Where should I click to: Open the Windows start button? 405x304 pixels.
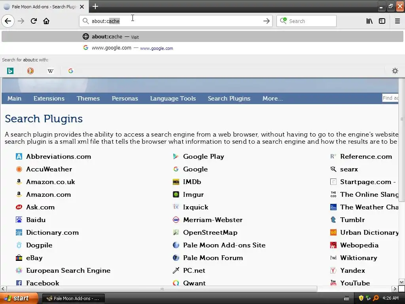[19, 298]
